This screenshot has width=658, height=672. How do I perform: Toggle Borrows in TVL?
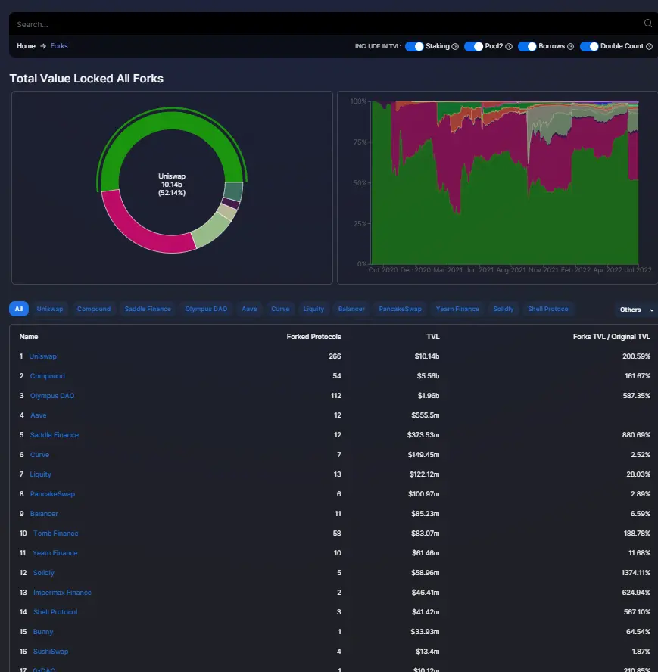coord(527,46)
